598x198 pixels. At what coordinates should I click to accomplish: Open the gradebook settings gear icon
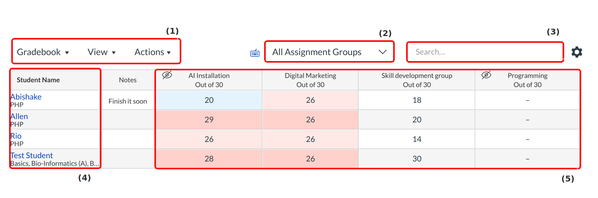click(x=577, y=52)
